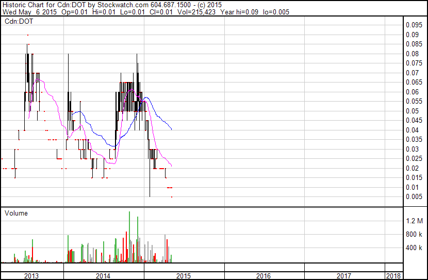Screen dimensions: 428x280
Task: Click the 800 k volume axis label
Action: pos(414,234)
